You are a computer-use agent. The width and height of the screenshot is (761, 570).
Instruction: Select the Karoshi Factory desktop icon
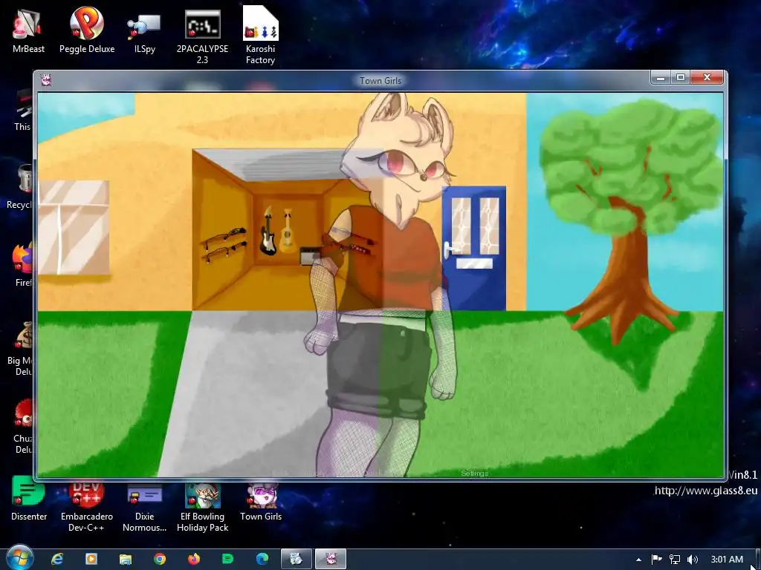261,36
